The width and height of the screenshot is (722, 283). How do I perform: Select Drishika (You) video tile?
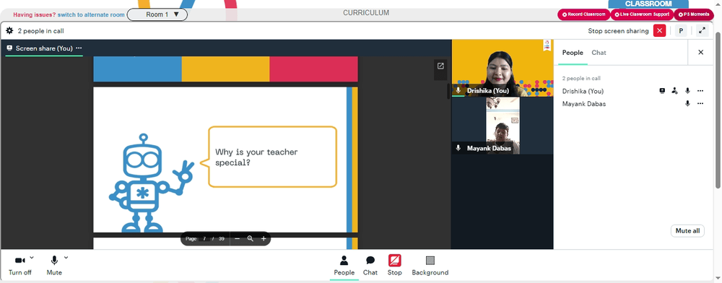click(503, 68)
